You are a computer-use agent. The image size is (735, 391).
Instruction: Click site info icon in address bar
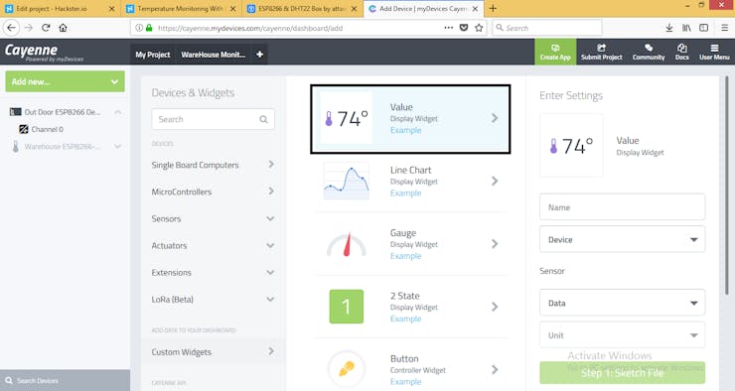139,28
